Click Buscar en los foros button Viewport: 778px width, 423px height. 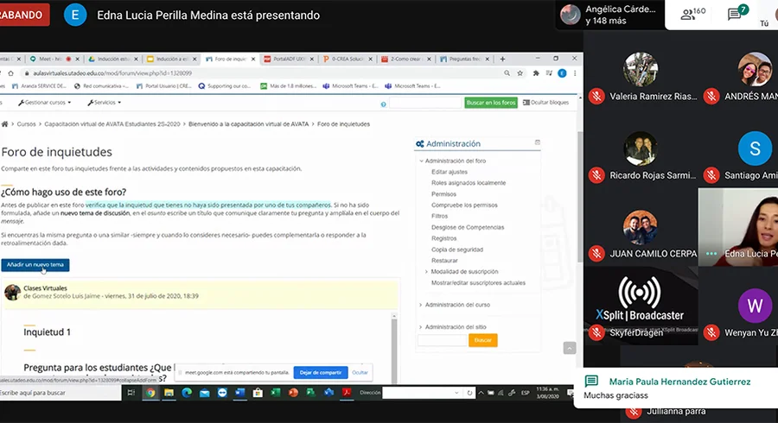491,103
